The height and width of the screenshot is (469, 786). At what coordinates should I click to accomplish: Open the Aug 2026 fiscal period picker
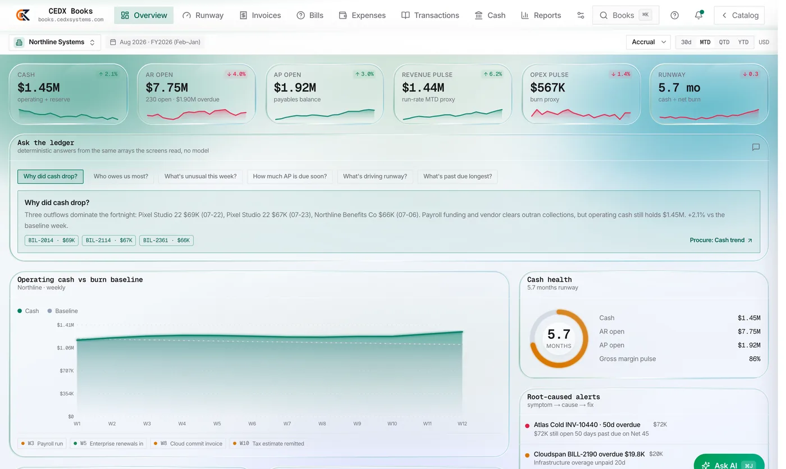point(155,42)
